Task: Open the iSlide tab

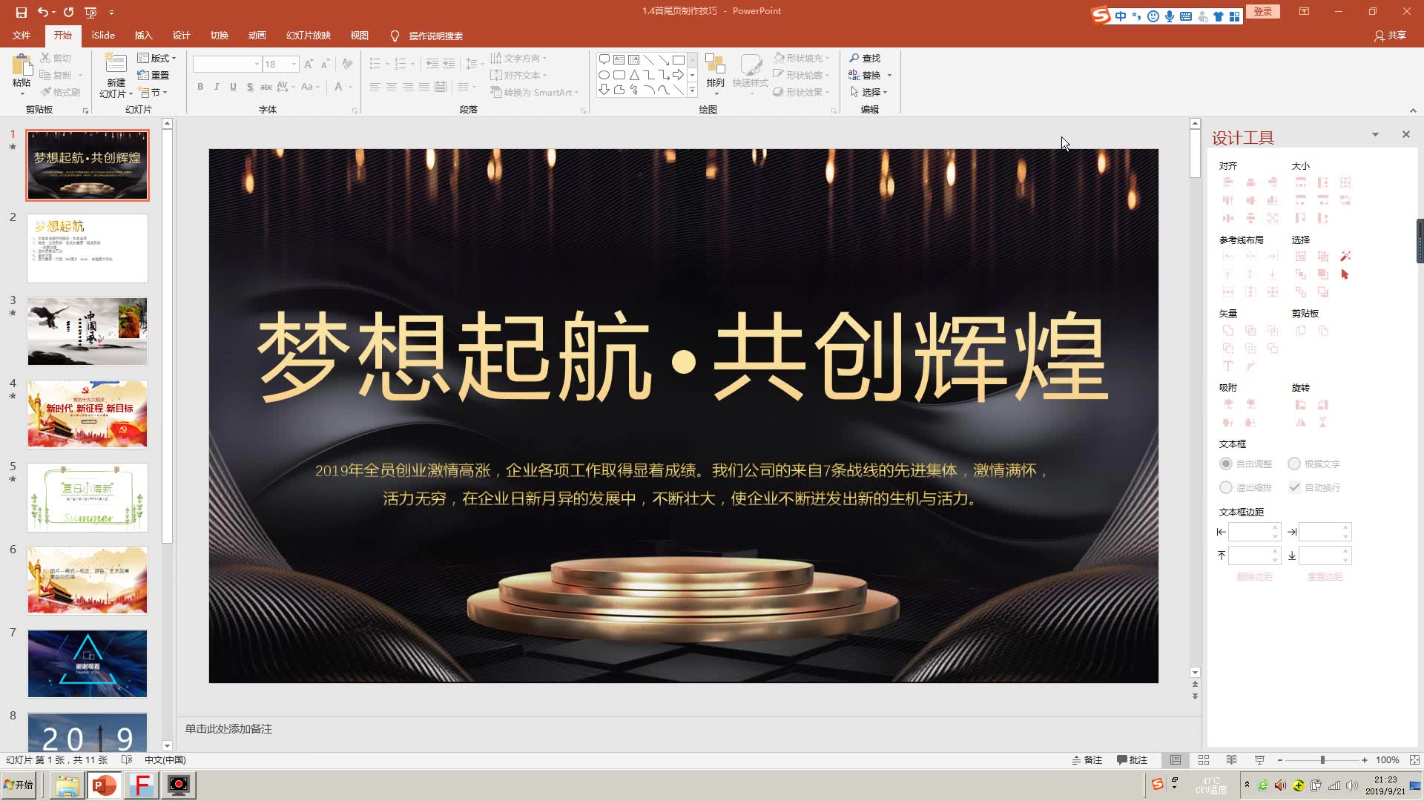Action: (x=102, y=35)
